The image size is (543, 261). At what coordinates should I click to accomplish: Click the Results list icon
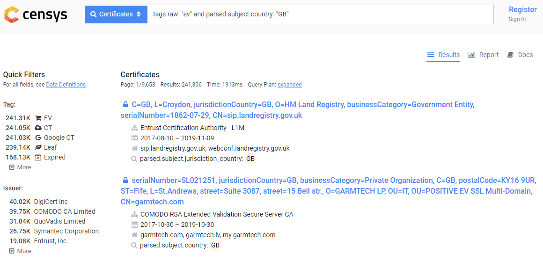click(x=431, y=55)
